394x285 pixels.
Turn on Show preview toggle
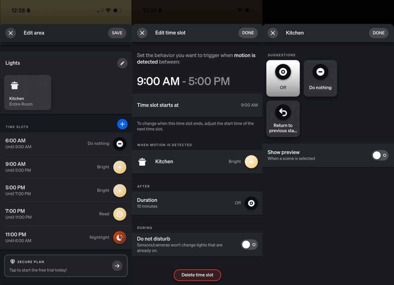(x=380, y=155)
